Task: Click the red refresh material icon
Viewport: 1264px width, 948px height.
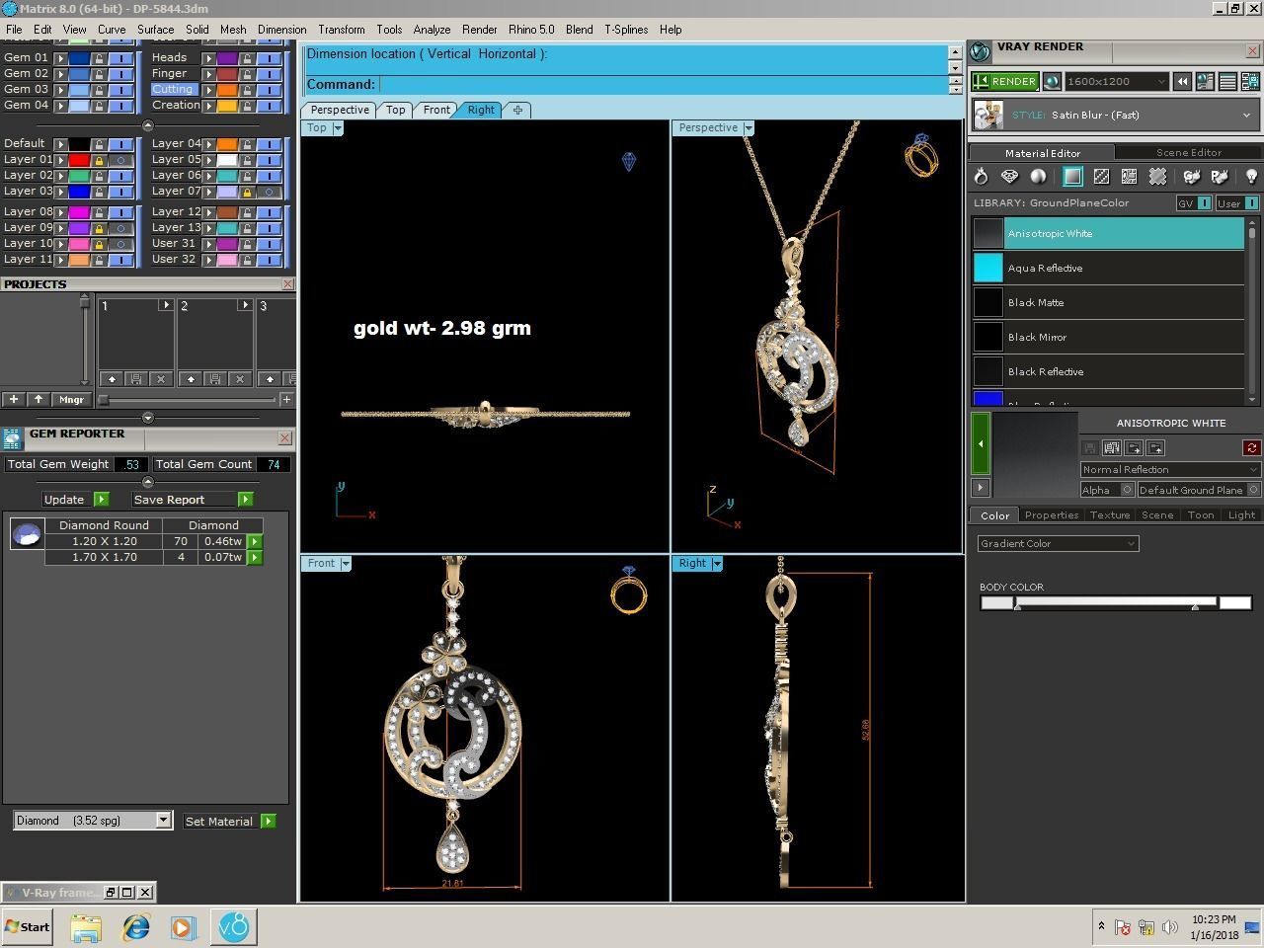Action: (1251, 447)
